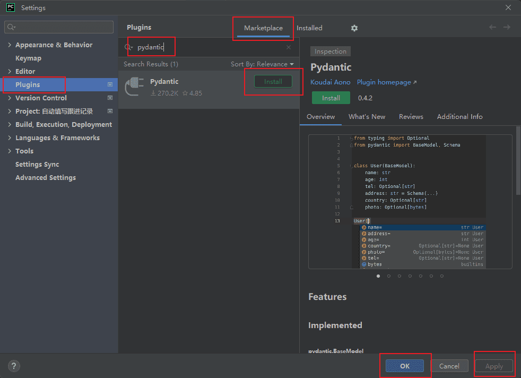Select Settings Sync in the tree
Viewport: 521px width, 378px height.
point(37,165)
